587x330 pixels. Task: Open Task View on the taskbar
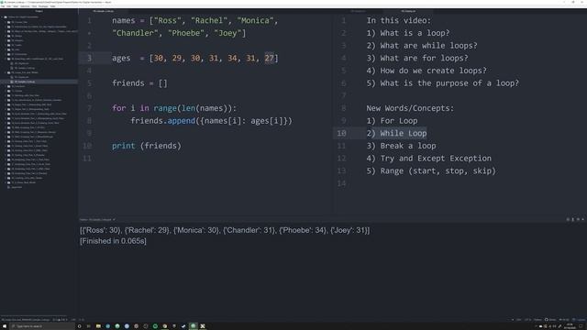89,326
